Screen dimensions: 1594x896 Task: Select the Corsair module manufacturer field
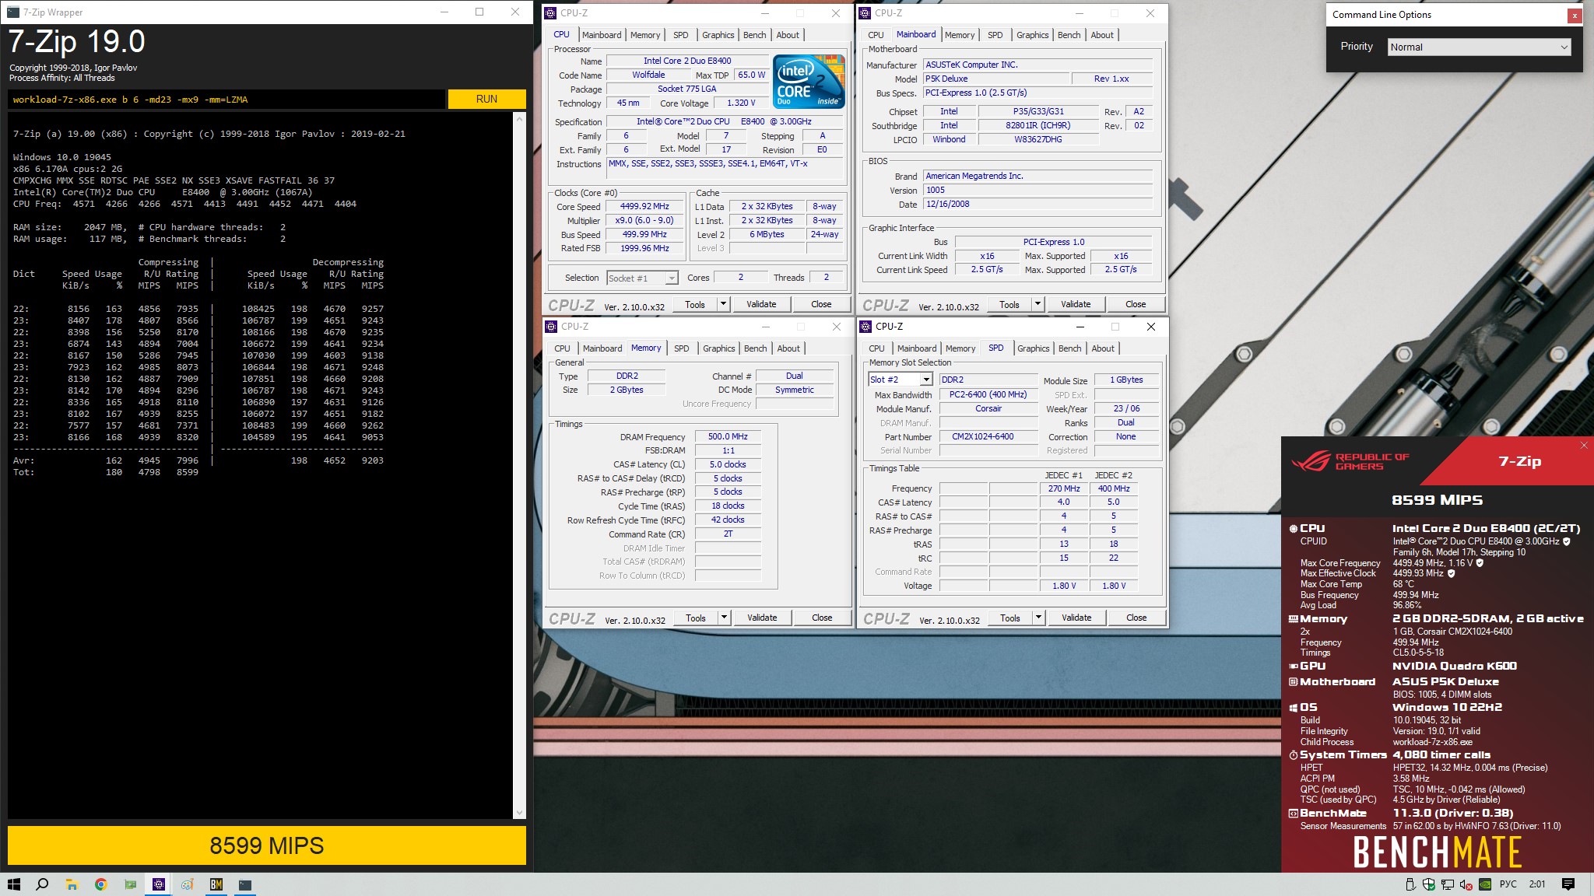(988, 409)
